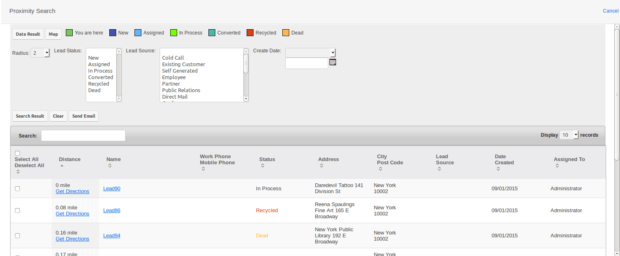This screenshot has width=620, height=256.
Task: Sort by Date Created column
Action: point(498,168)
